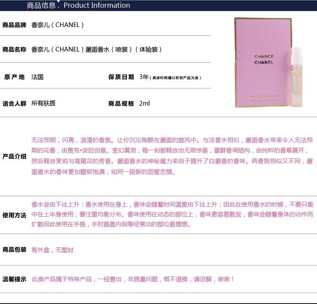
Task: Click the note 具体时间请以收到产品为准
Action: (x=176, y=78)
